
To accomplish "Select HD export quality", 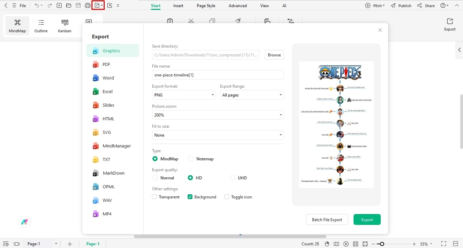I will click(x=190, y=178).
